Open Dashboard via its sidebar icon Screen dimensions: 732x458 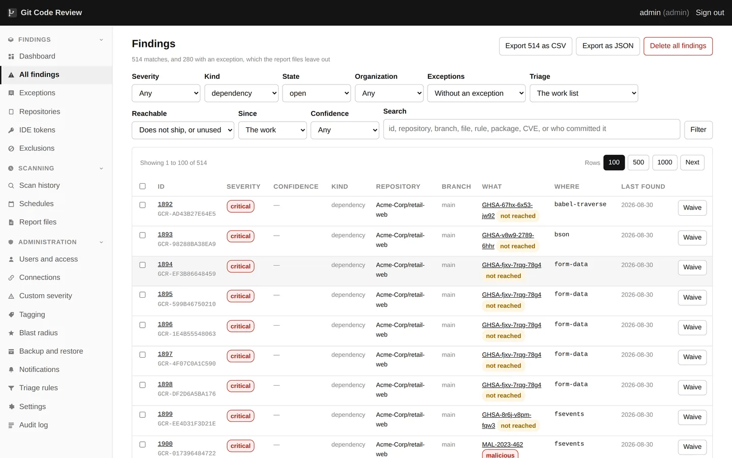click(11, 56)
